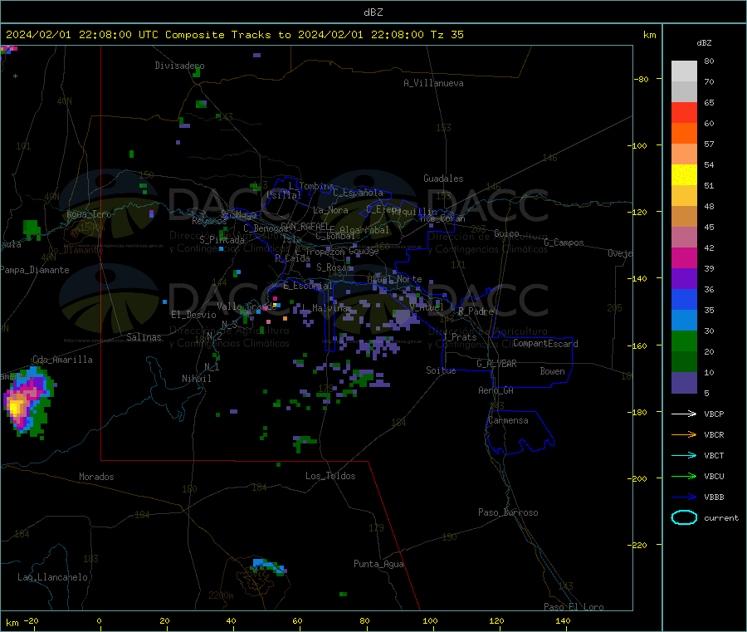Click the A_Villanueva place label
747x632 pixels.
click(433, 83)
